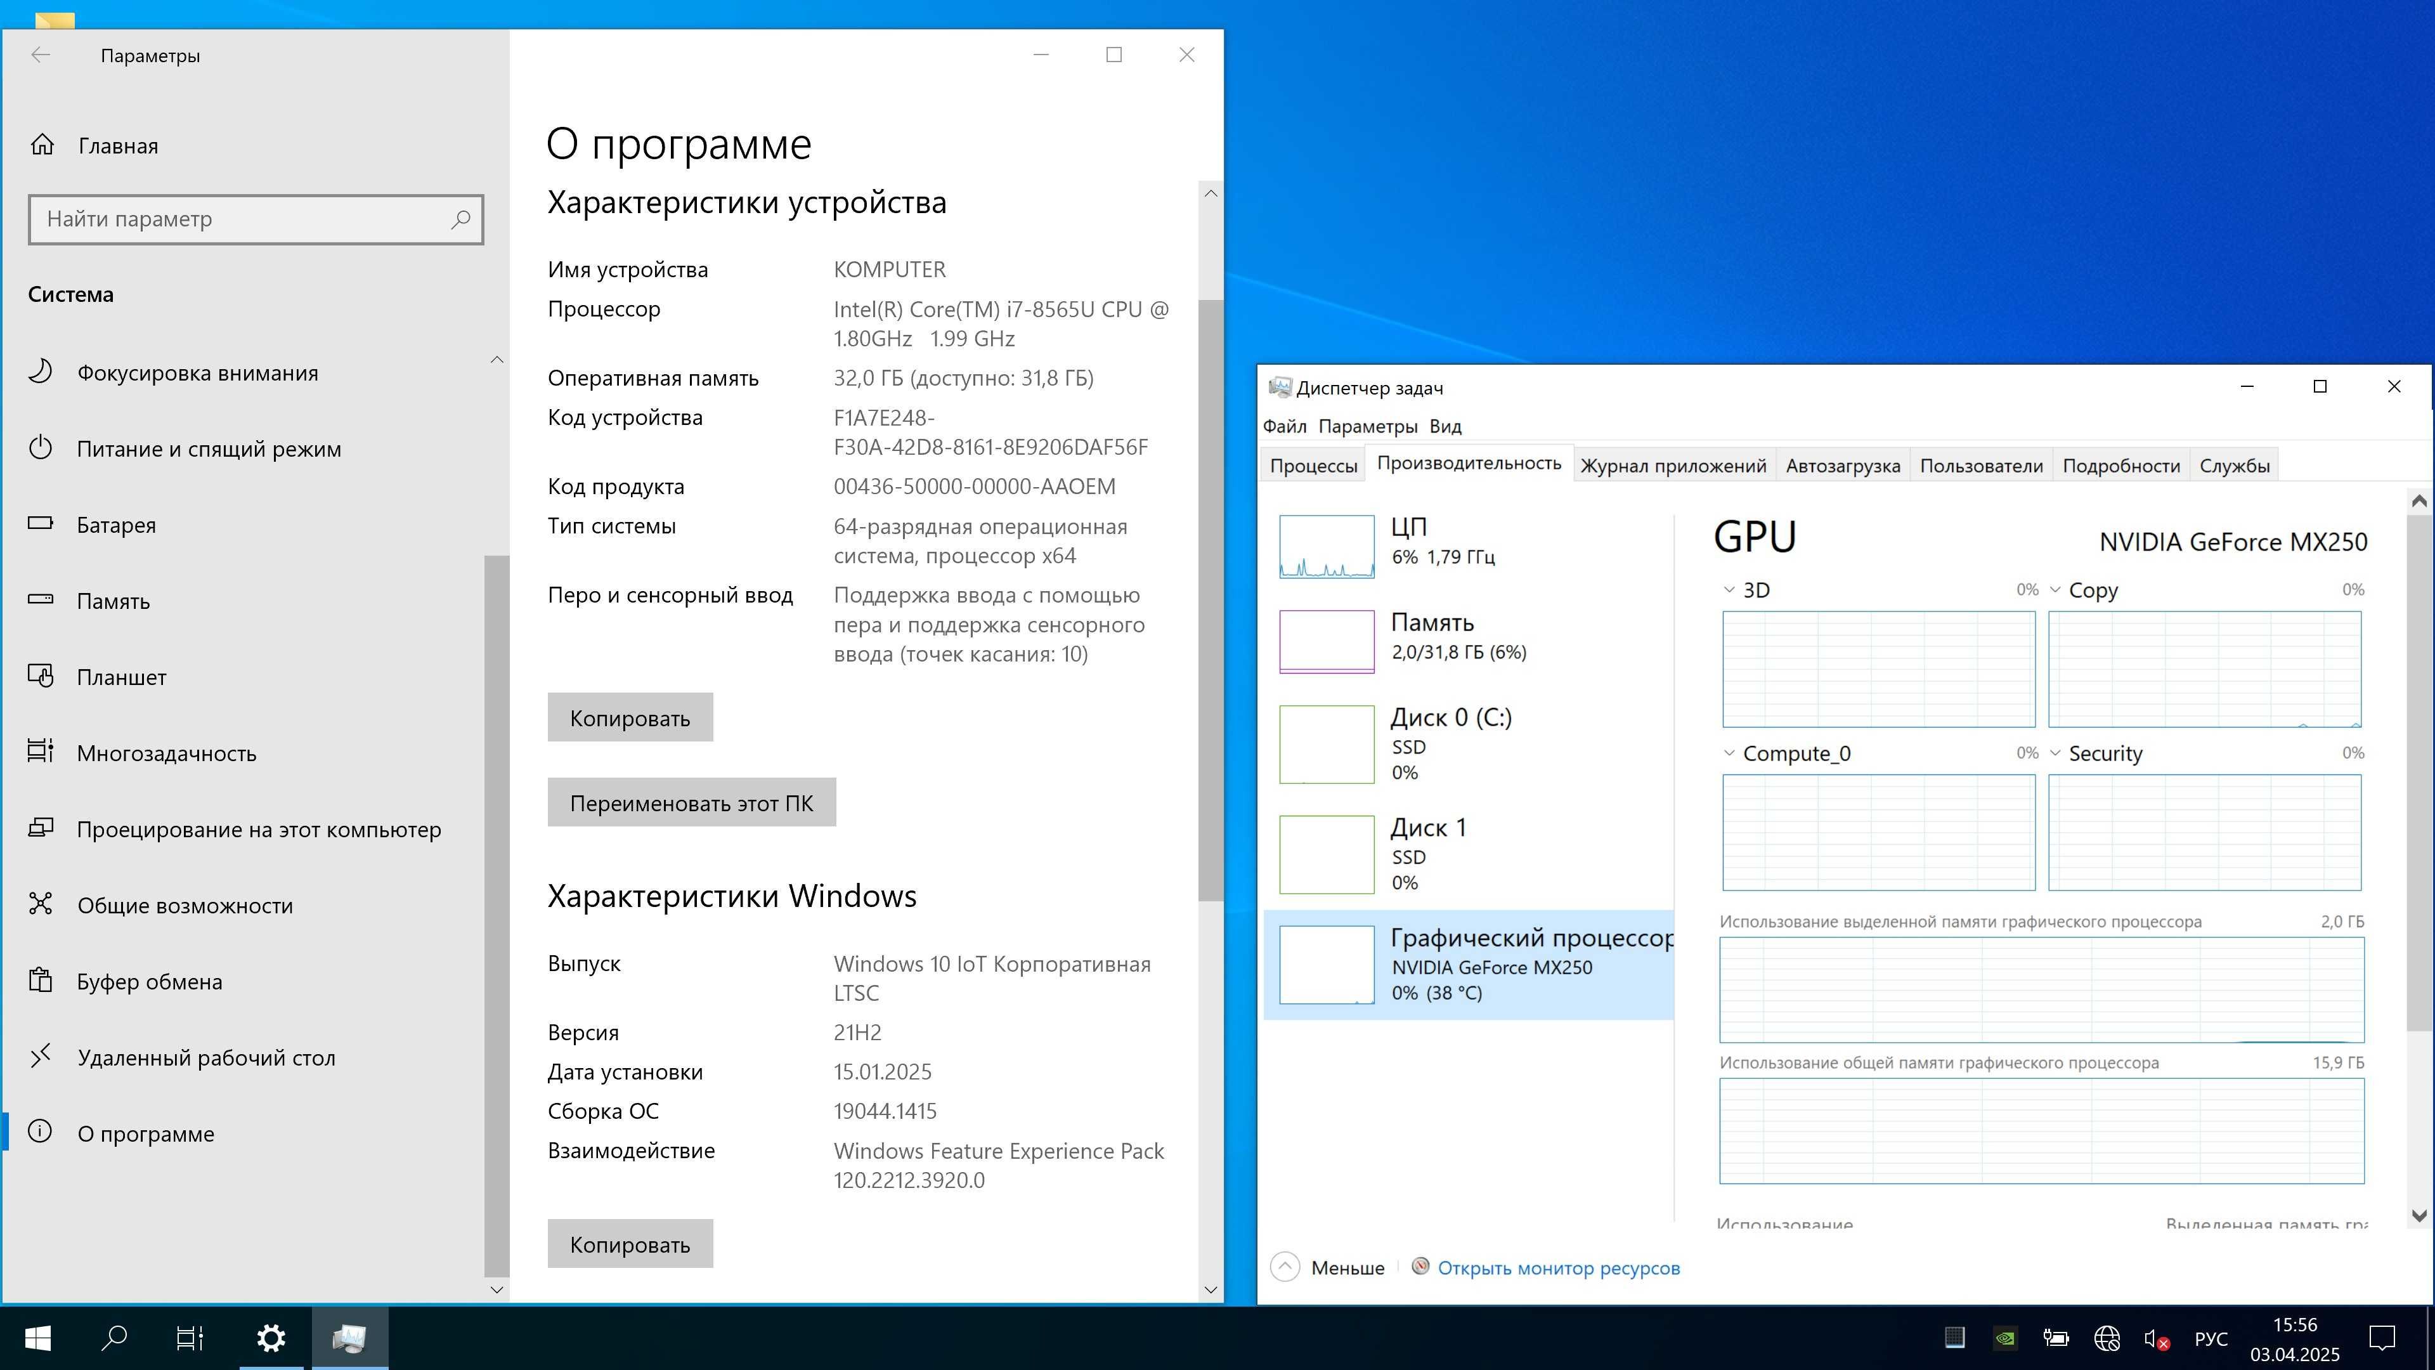
Task: Click the sidebar scroll up chevron in Settings
Action: coord(497,359)
